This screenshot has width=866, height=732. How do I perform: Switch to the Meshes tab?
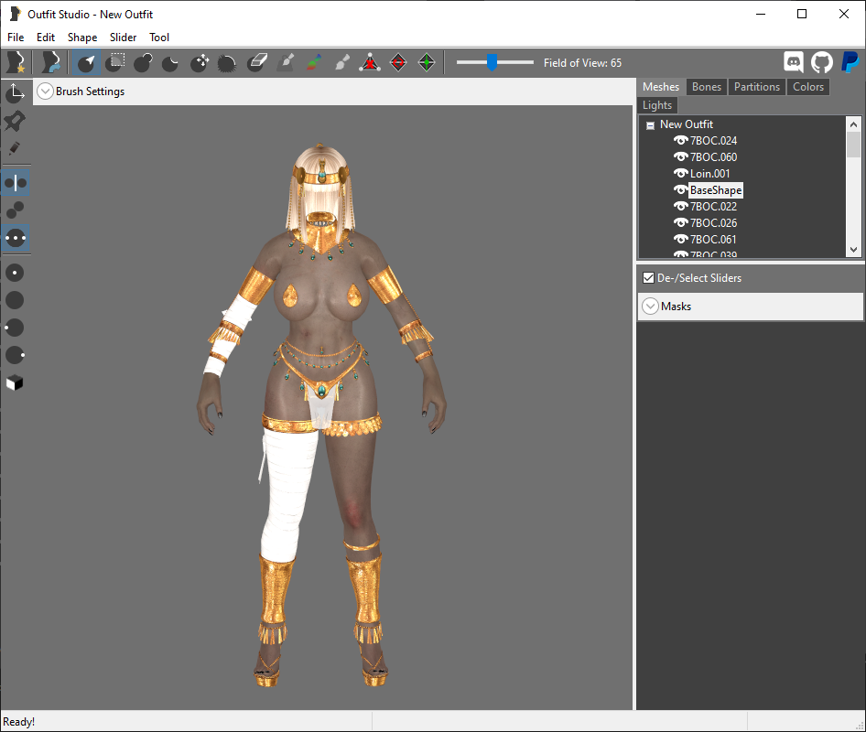pos(661,87)
